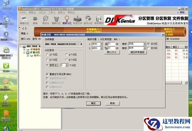This screenshot has height=131, width=192.
Task: Click the 默认大小 button
Action: pos(112,52)
